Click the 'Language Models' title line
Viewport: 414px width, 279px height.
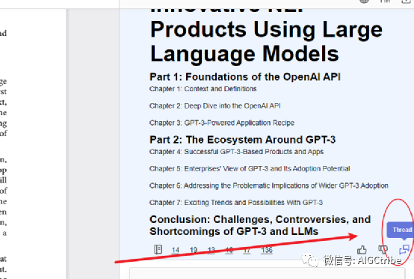pyautogui.click(x=244, y=55)
